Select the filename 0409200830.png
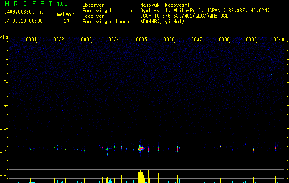The height and width of the screenshot is (183, 289). (23, 12)
